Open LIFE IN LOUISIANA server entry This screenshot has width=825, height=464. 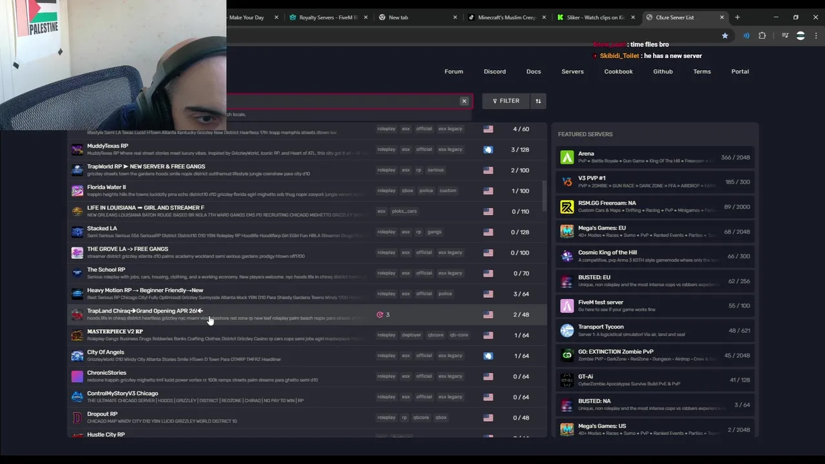tap(306, 211)
